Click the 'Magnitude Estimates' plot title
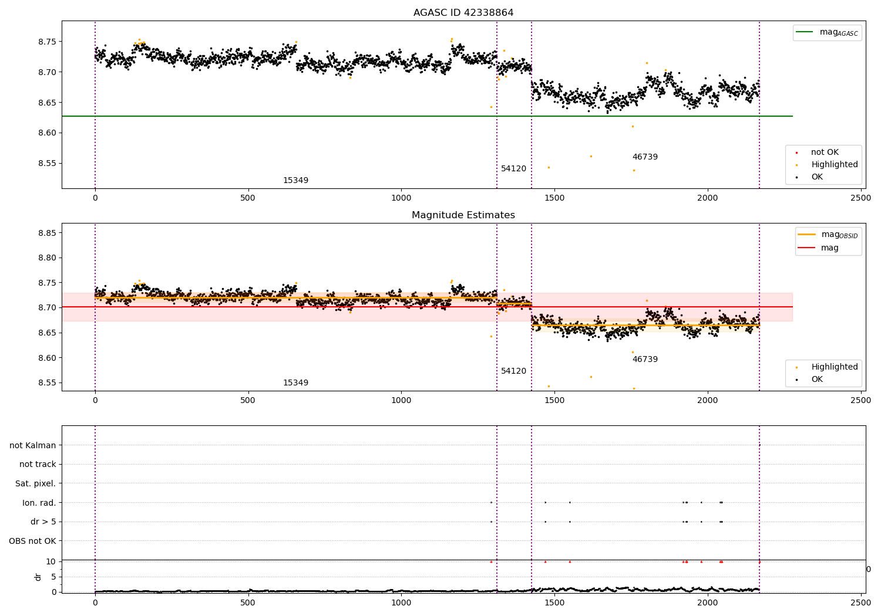 point(463,215)
